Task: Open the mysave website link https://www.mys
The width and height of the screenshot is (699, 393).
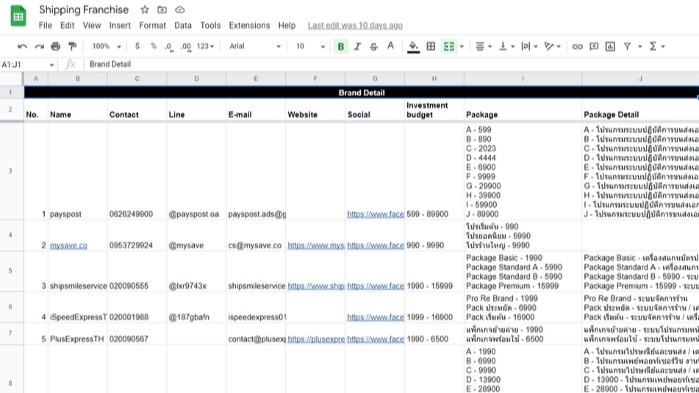Action: [x=315, y=245]
